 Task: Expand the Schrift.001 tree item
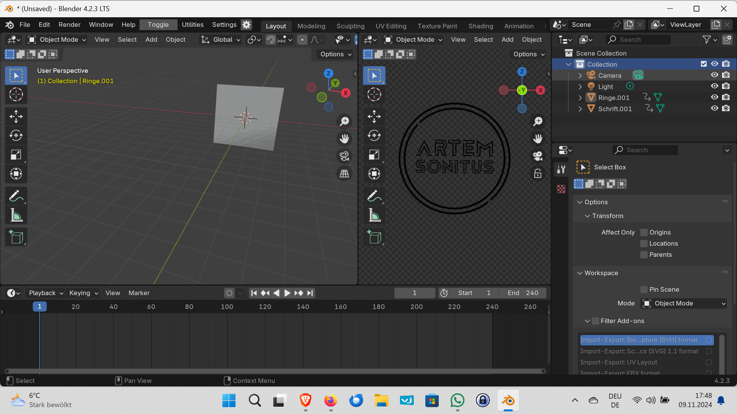[580, 109]
